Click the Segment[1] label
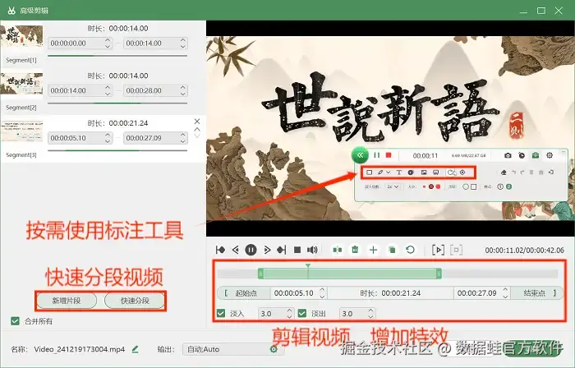The image size is (575, 368). point(21,60)
